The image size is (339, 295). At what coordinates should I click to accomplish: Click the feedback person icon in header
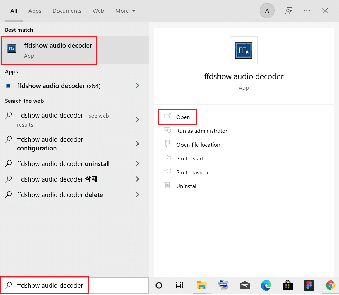[289, 11]
